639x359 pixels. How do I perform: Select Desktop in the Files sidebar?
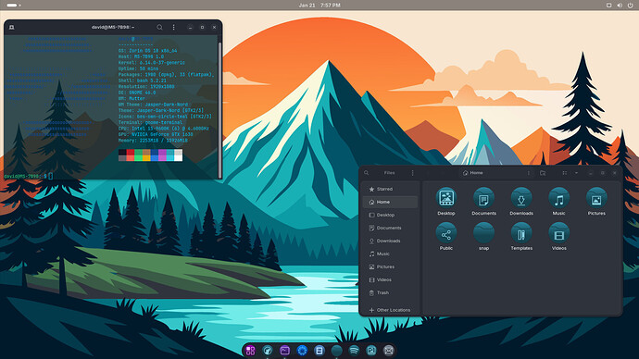point(390,215)
